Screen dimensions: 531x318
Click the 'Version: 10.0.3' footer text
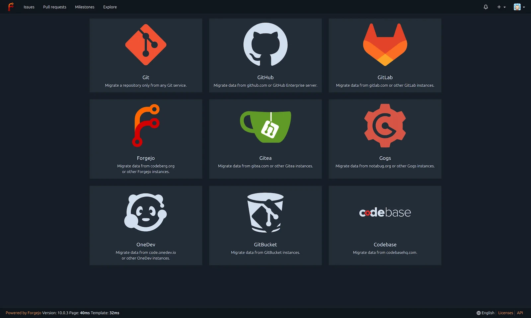click(x=55, y=313)
